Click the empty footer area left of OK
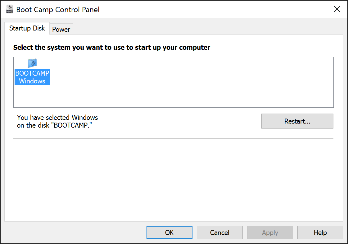This screenshot has width=348, height=244. point(73,232)
